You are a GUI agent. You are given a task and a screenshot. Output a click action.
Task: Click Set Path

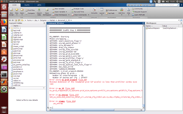pos(110,13)
